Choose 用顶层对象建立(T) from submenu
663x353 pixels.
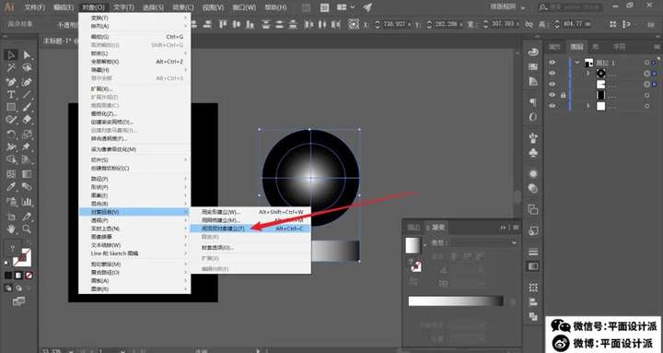point(250,229)
